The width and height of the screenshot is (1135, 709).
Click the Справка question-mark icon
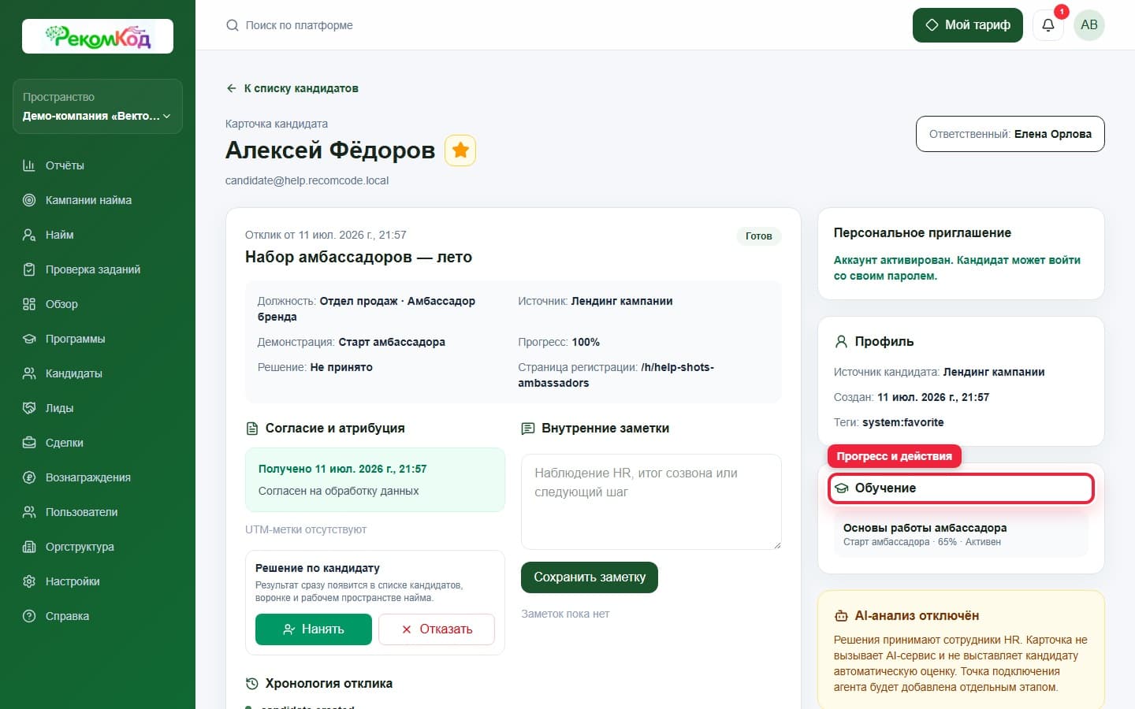pyautogui.click(x=29, y=616)
